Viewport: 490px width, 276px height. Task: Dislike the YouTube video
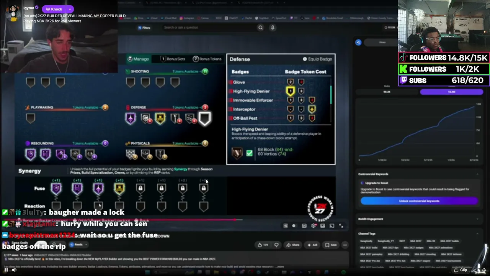pos(276,245)
